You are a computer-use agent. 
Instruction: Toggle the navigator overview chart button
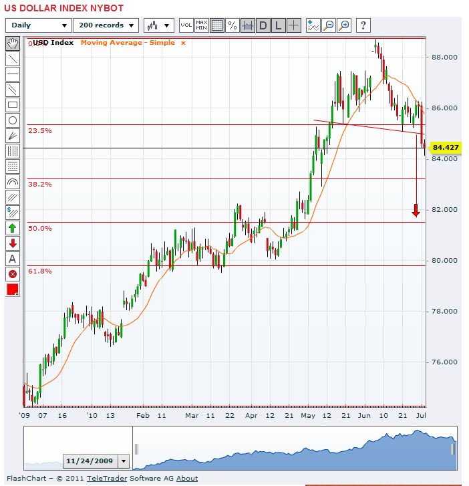tap(247, 25)
